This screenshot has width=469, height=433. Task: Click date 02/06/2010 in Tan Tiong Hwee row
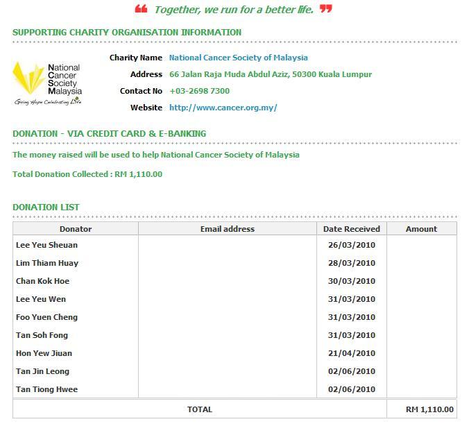pos(352,389)
